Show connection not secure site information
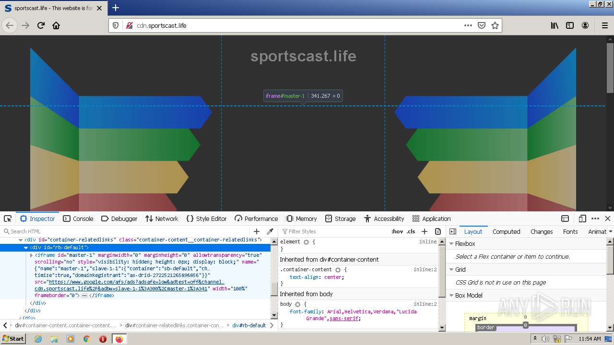Screen dimensions: 614x345 129,25
